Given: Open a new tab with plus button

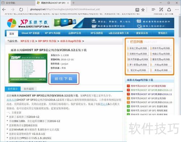Looking at the screenshot, I should point(73,3).
